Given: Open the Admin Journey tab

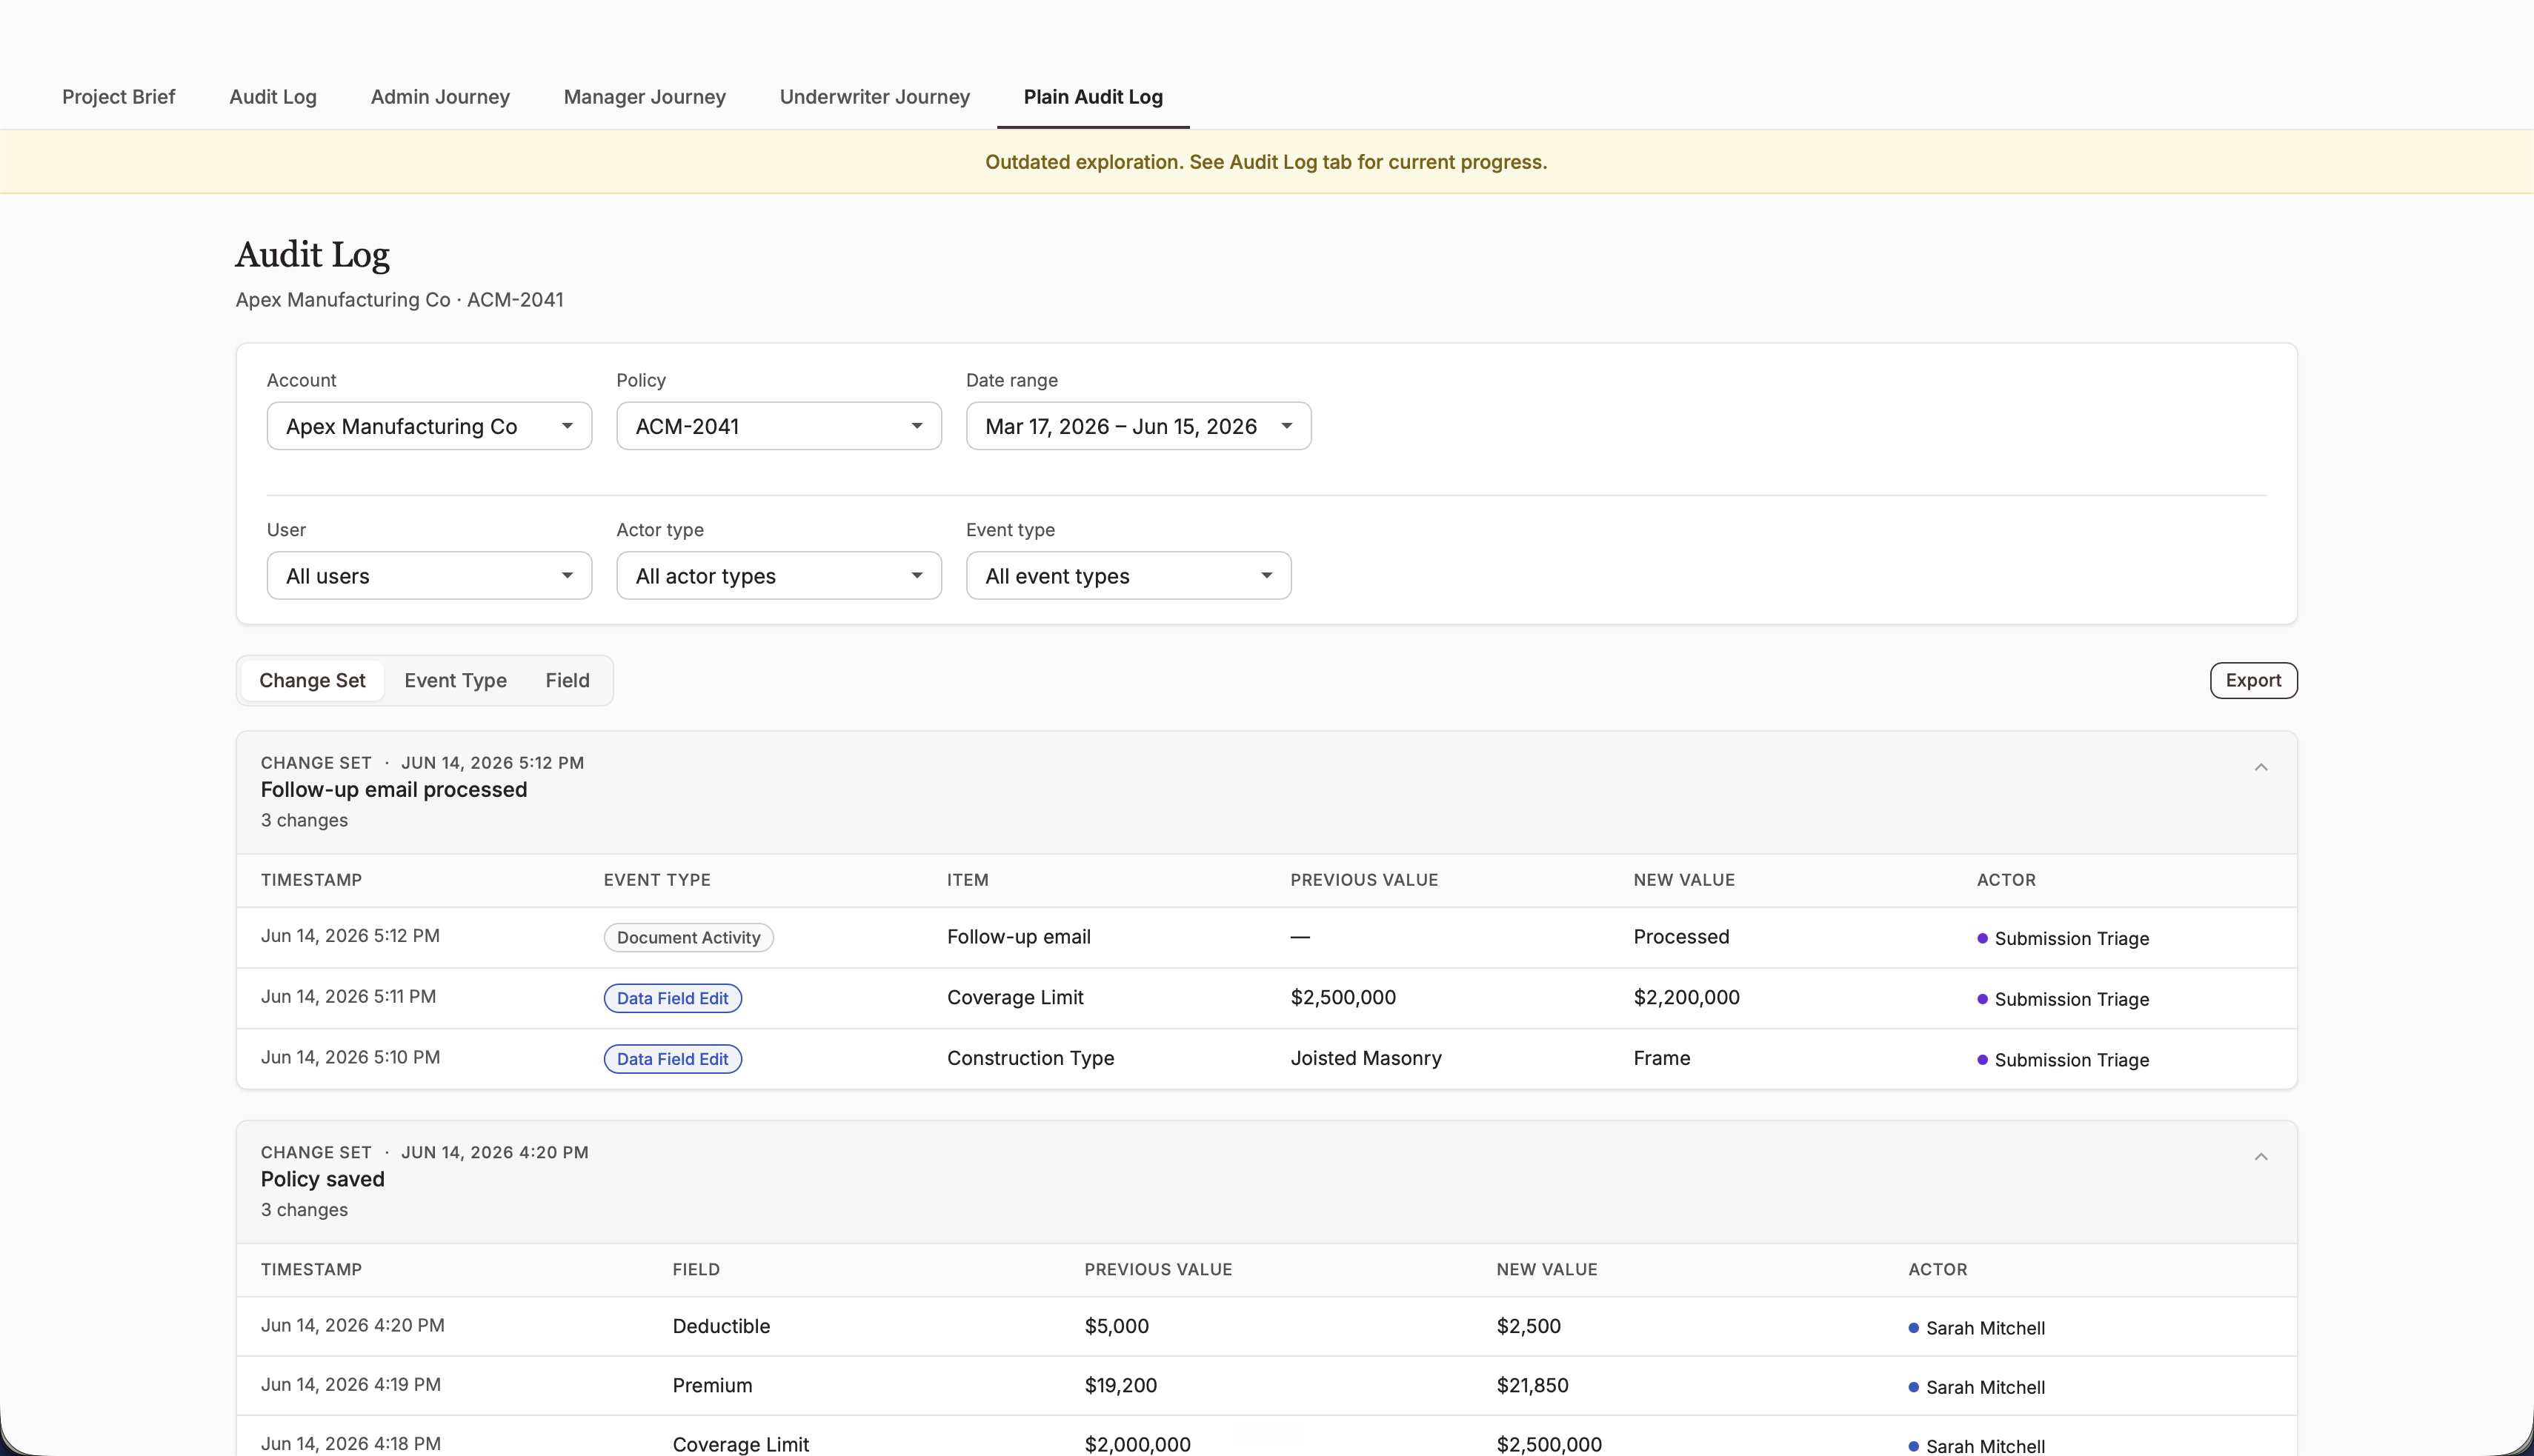Looking at the screenshot, I should 440,97.
